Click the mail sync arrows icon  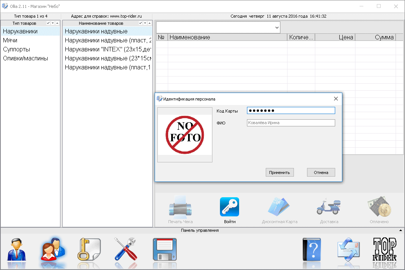point(348,249)
